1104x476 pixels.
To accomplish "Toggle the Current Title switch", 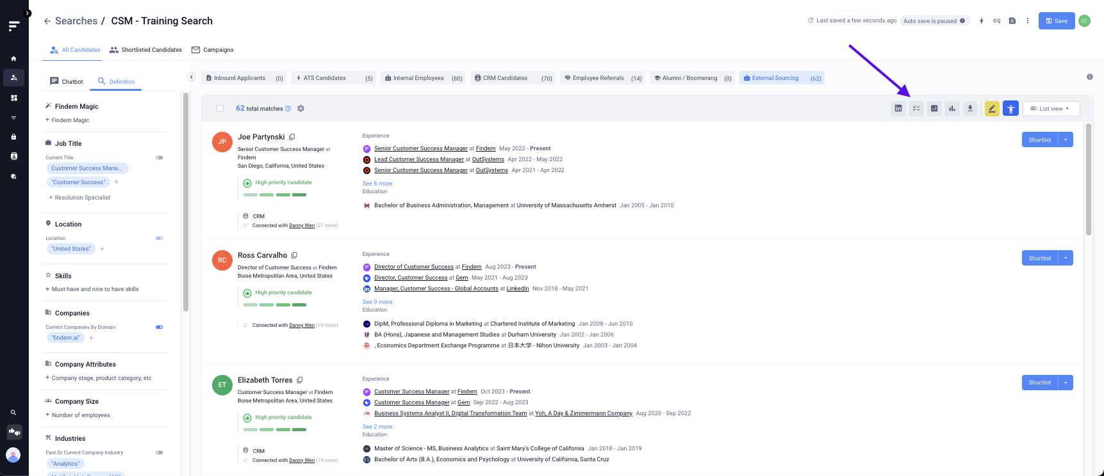I will 160,157.
